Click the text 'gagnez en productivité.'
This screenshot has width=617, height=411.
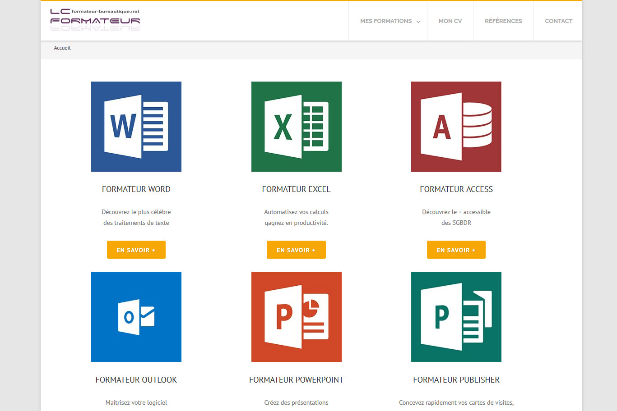pos(297,223)
